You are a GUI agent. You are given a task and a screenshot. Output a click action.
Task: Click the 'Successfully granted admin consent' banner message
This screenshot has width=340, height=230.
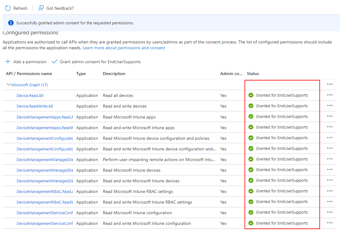click(x=75, y=23)
